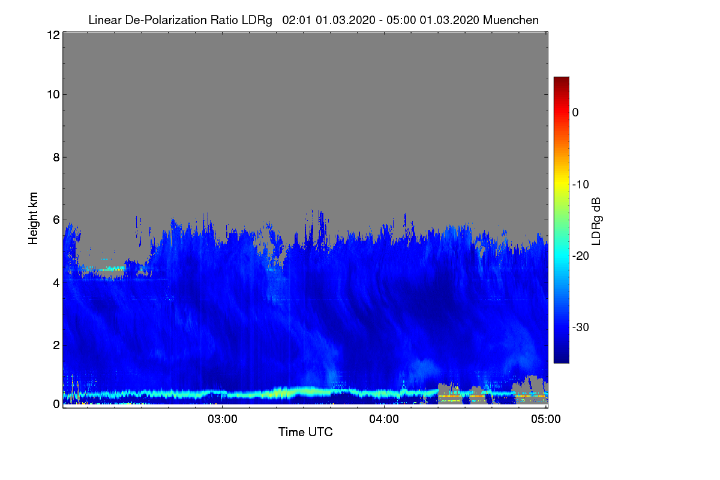This screenshot has width=720, height=480.
Task: Click the 05:00 time tick label
Action: click(546, 419)
